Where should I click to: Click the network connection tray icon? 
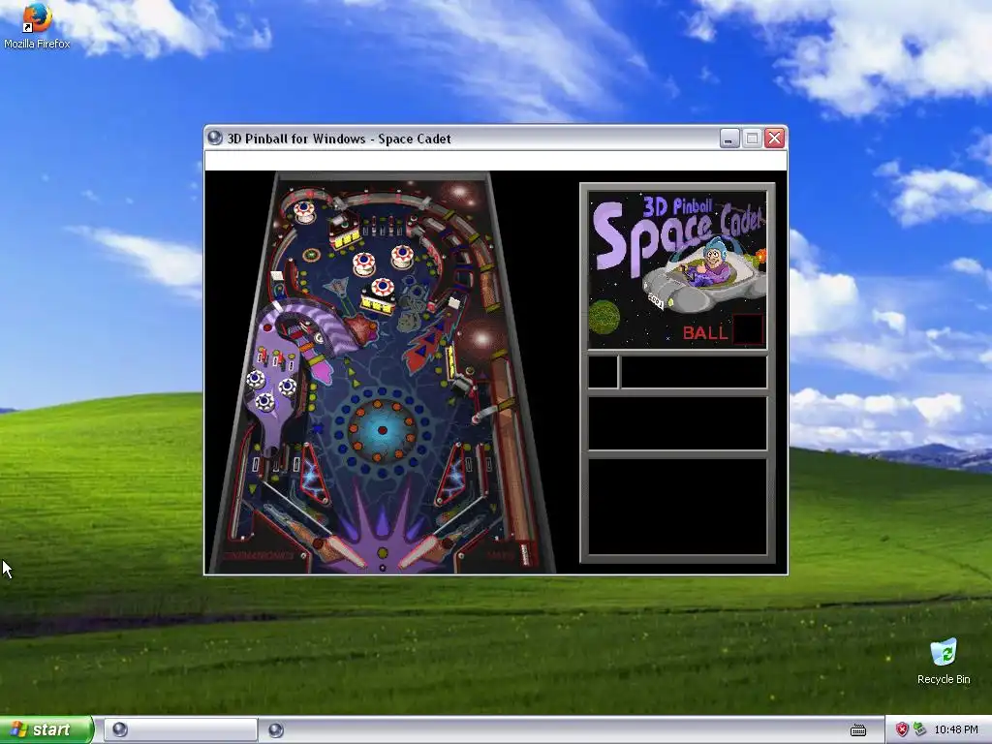[x=919, y=729]
